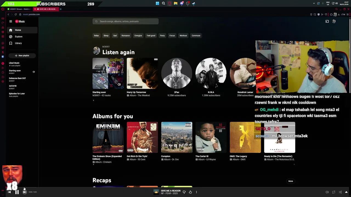Select the Commute mood chip

point(196,36)
